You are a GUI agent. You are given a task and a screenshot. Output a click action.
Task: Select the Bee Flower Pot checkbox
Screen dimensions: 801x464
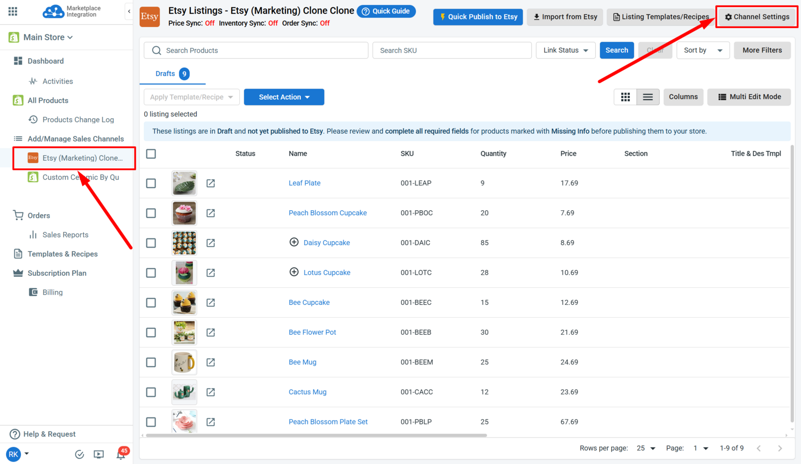point(151,332)
